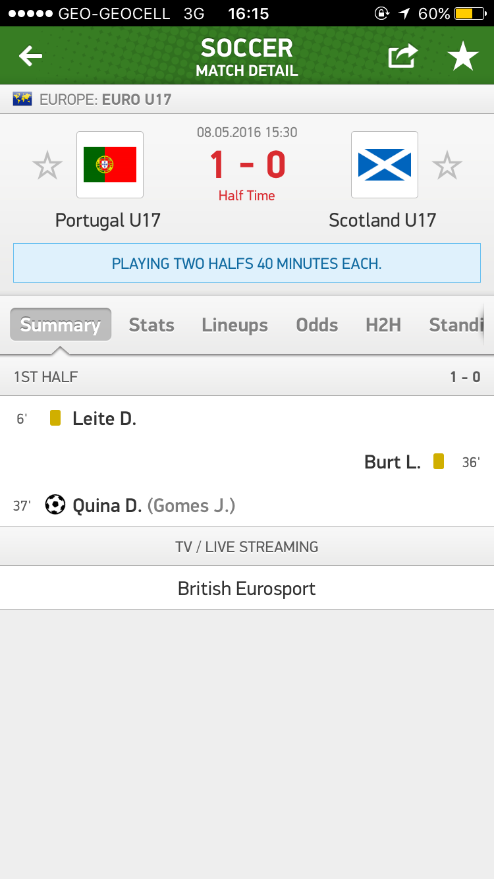Tap the Portugal flag icon
This screenshot has height=879, width=494.
[x=110, y=165]
